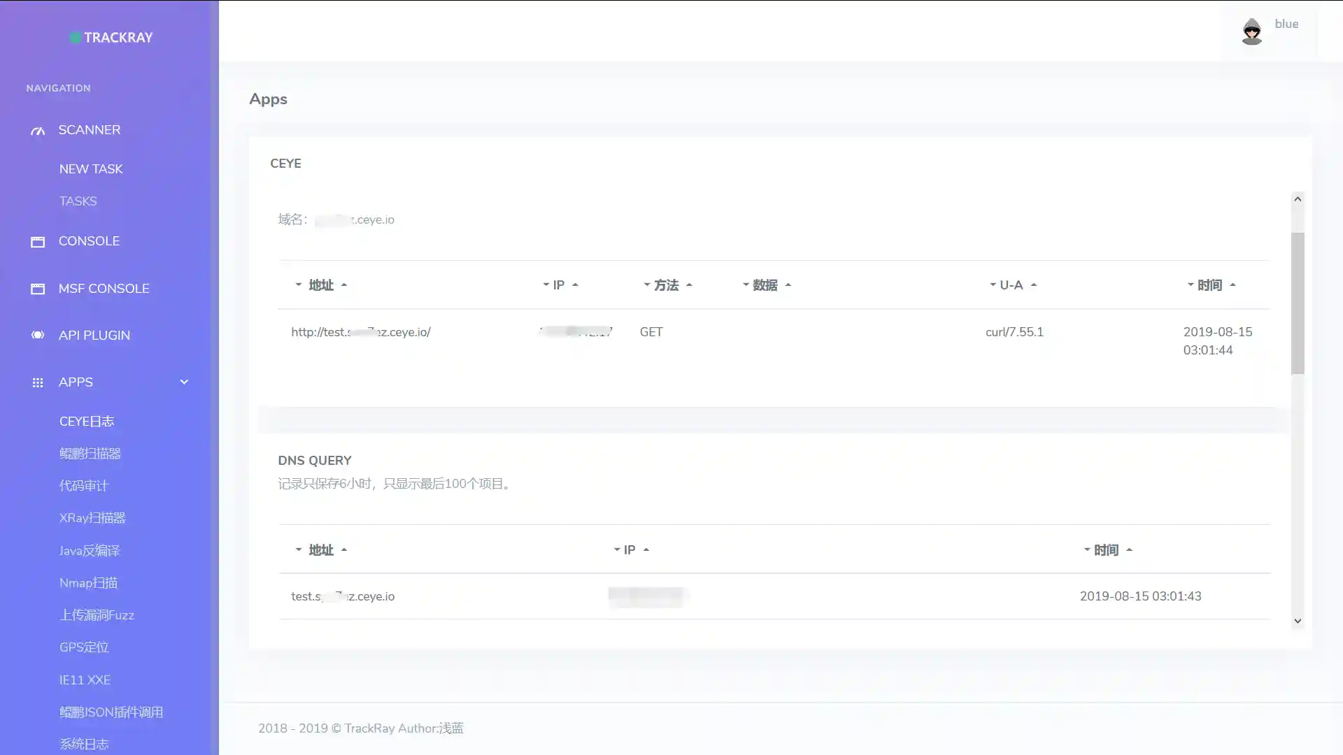
Task: Sort ascending by U-A column arrow
Action: pyautogui.click(x=1034, y=285)
